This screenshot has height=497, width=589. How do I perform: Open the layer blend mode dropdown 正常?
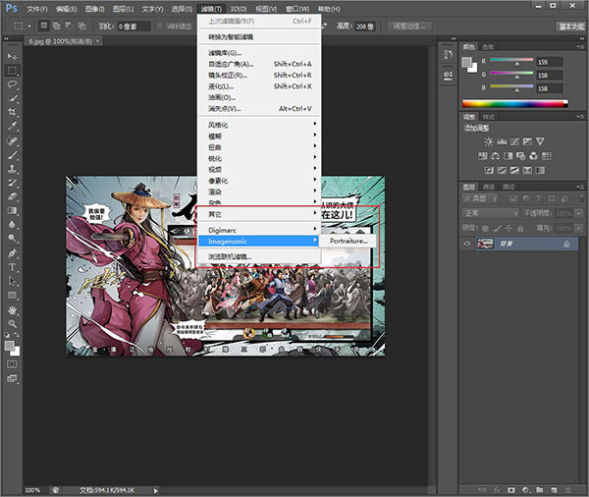coord(491,212)
